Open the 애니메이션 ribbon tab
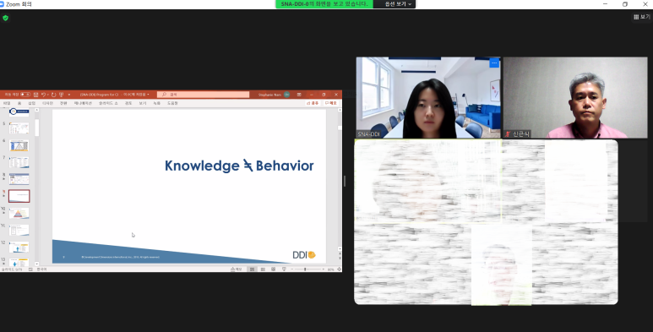 83,103
